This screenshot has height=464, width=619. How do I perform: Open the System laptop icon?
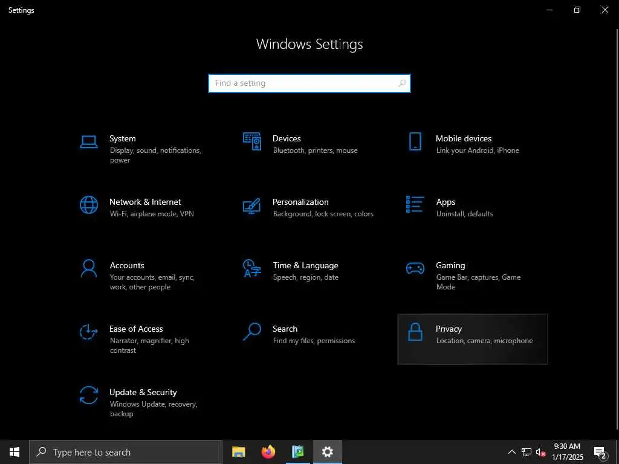click(x=88, y=142)
